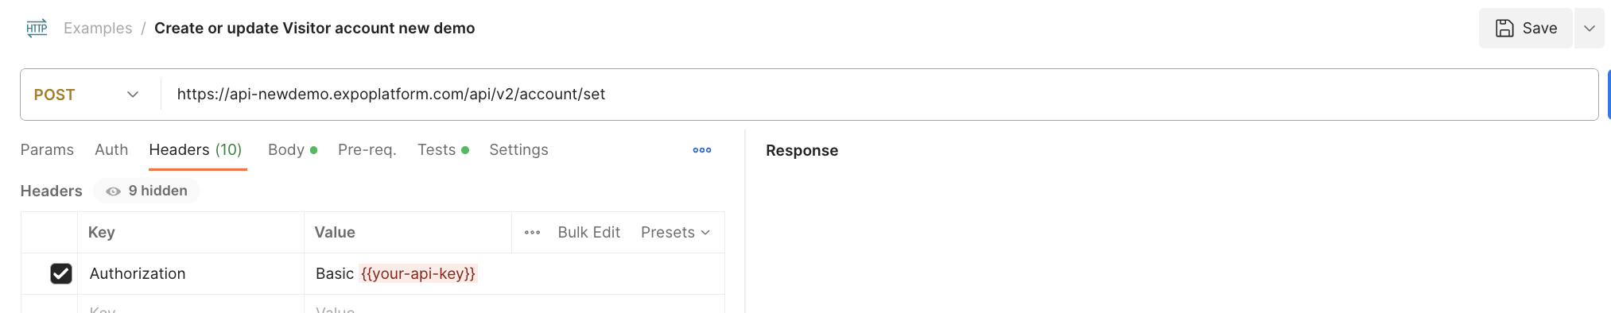The image size is (1611, 313).
Task: Open the Settings tab
Action: tap(518, 150)
